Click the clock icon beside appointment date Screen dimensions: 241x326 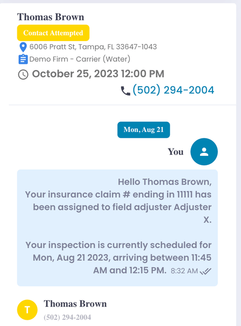point(23,74)
